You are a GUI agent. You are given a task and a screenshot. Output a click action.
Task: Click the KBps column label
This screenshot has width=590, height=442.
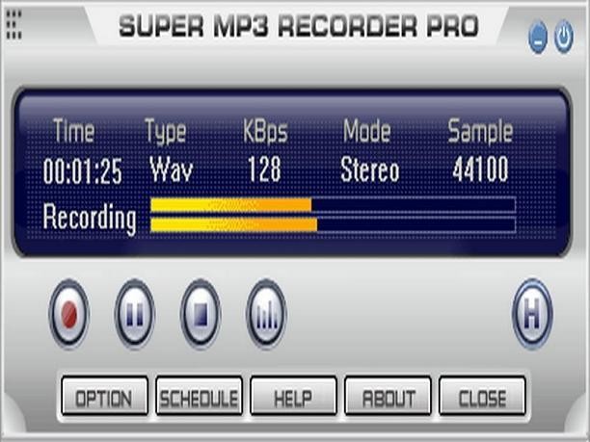tap(265, 131)
